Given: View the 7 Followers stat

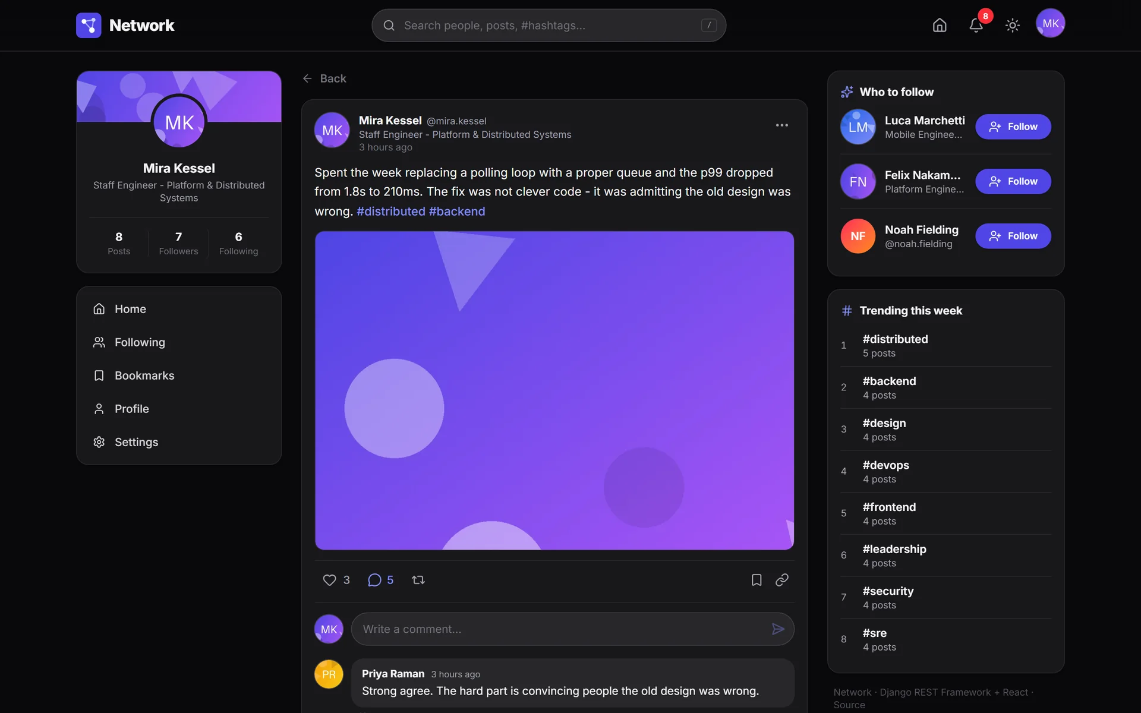Looking at the screenshot, I should coord(178,244).
